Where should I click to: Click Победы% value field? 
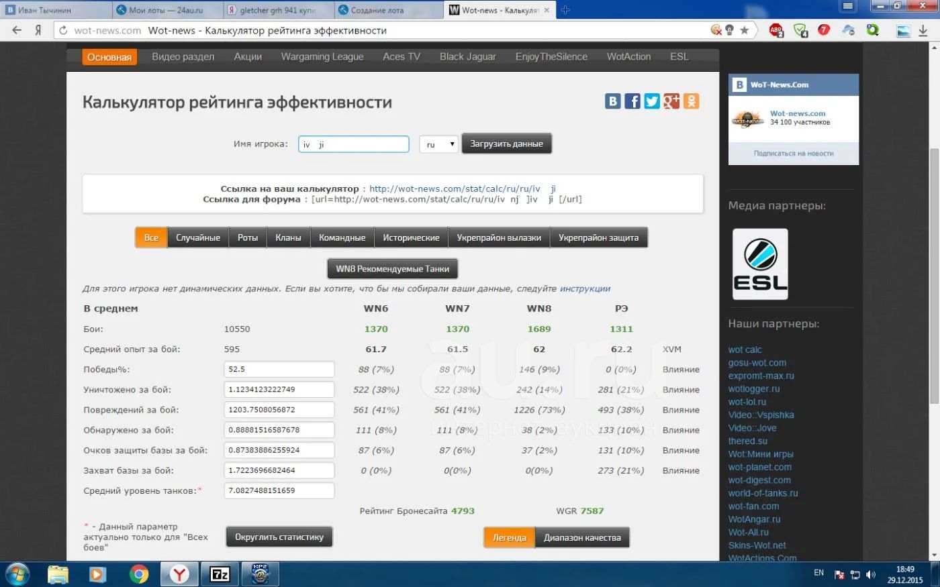pos(279,369)
